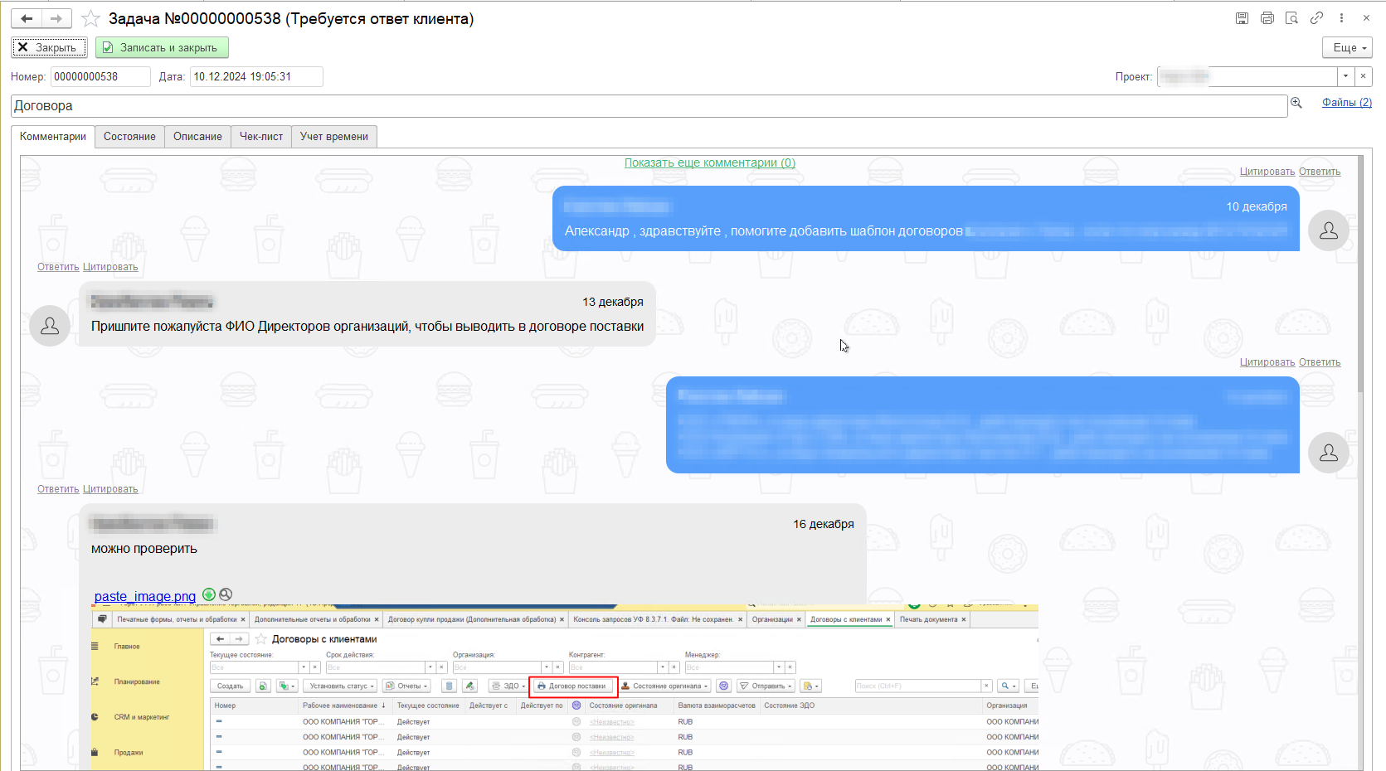This screenshot has height=771, width=1386.
Task: Click Показать еще комментарии link
Action: (710, 162)
